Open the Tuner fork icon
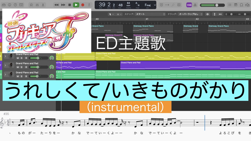 tap(173, 5)
